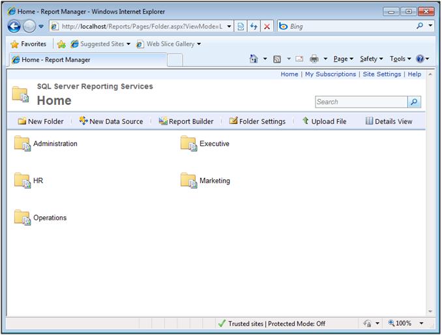Open the Operations folder link
Viewport: 442px width, 335px height.
pyautogui.click(x=50, y=218)
